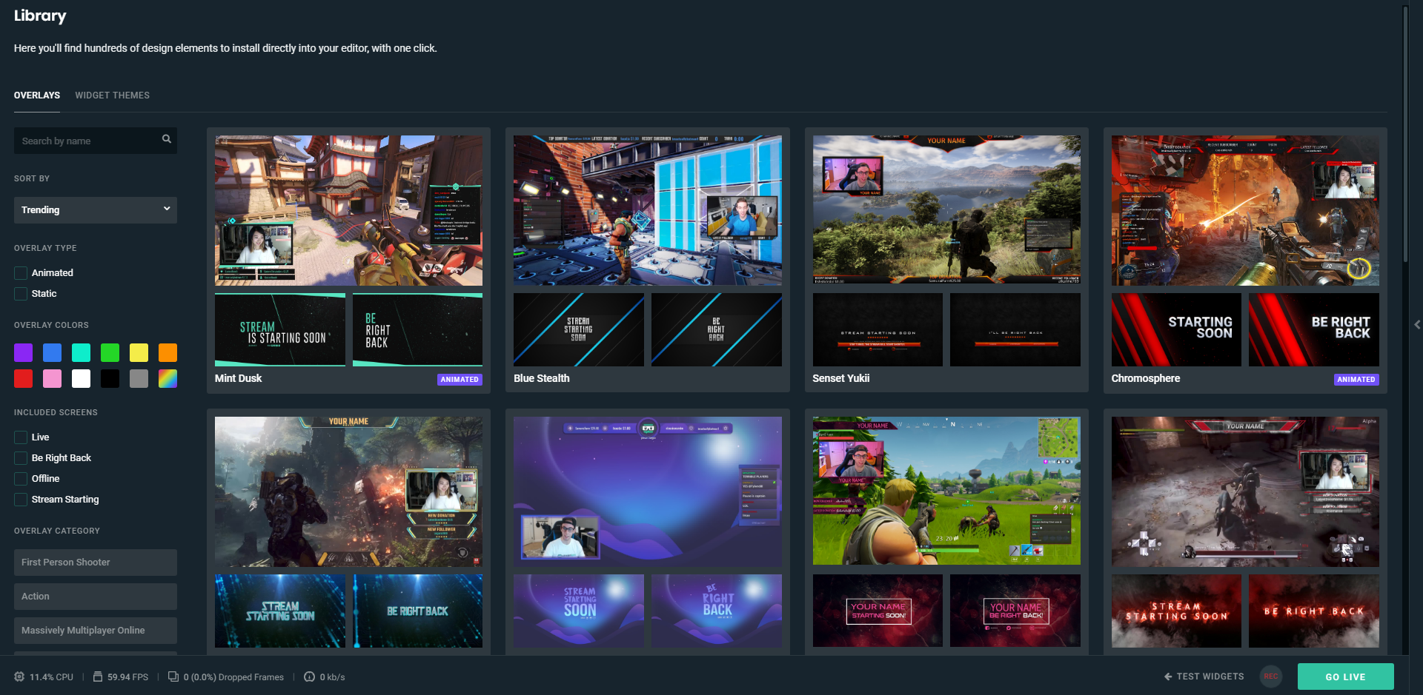The height and width of the screenshot is (695, 1423).
Task: Open Mint Dusk Stream Is Starting Soon thumbnail
Action: pyautogui.click(x=280, y=330)
